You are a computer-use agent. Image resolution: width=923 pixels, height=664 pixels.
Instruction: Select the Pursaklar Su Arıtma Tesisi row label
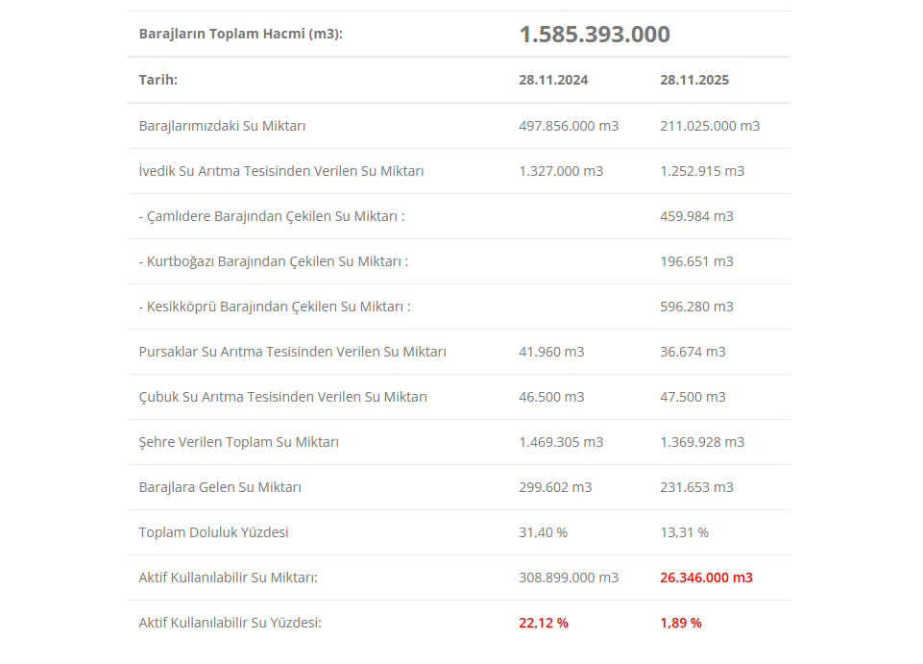(292, 352)
